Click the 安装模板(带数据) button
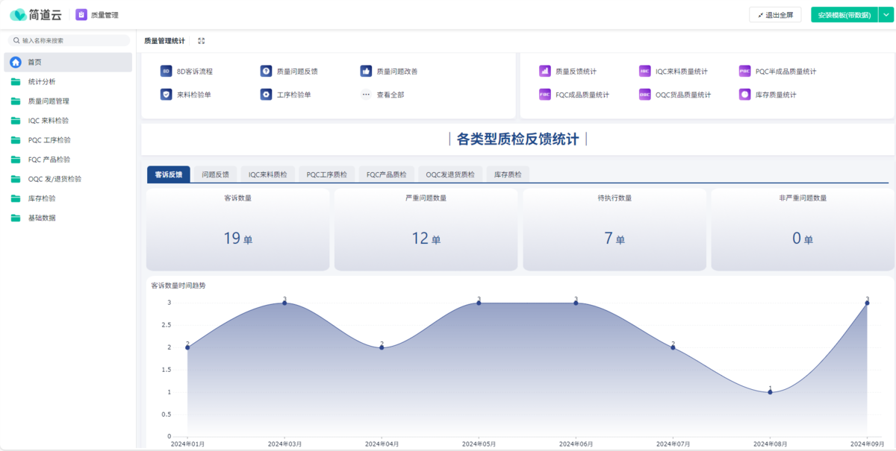This screenshot has height=451, width=896. pos(844,15)
